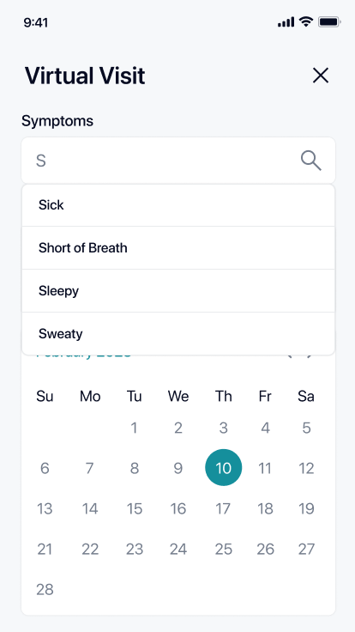Image resolution: width=355 pixels, height=632 pixels.
Task: Pick Sleepy from the dropdown list
Action: click(178, 290)
